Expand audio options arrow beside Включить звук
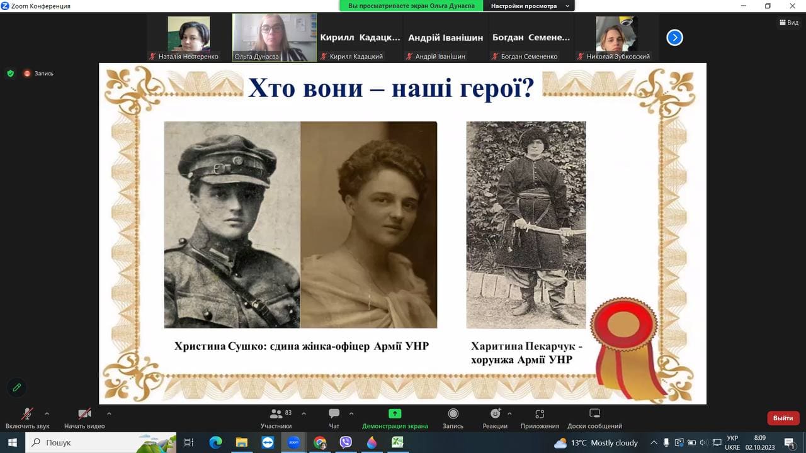The height and width of the screenshot is (453, 806). [x=47, y=413]
